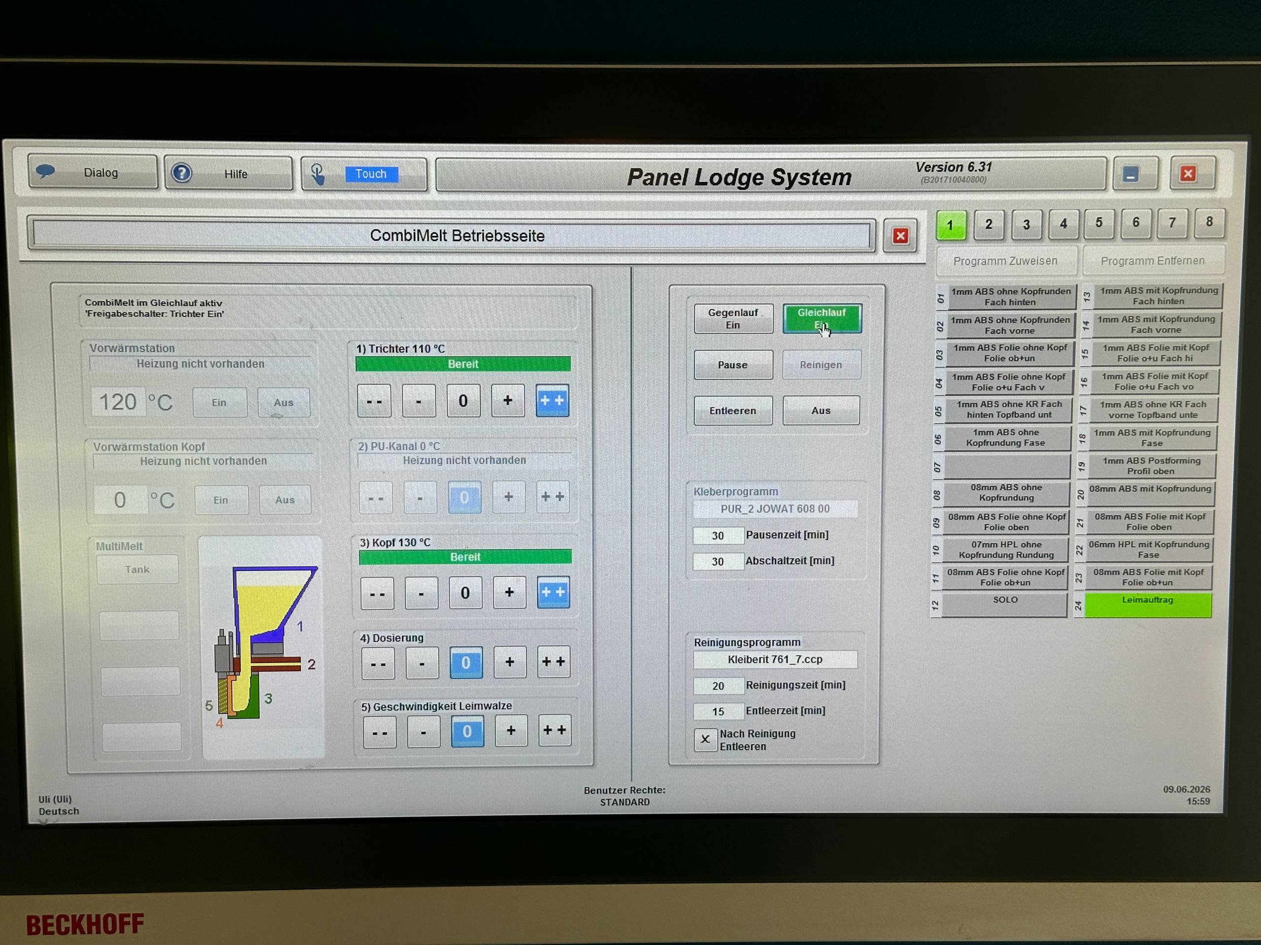Click the Entleeren button
1261x945 pixels.
pyautogui.click(x=733, y=410)
